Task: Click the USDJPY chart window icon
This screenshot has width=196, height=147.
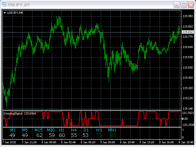Action: (4, 5)
